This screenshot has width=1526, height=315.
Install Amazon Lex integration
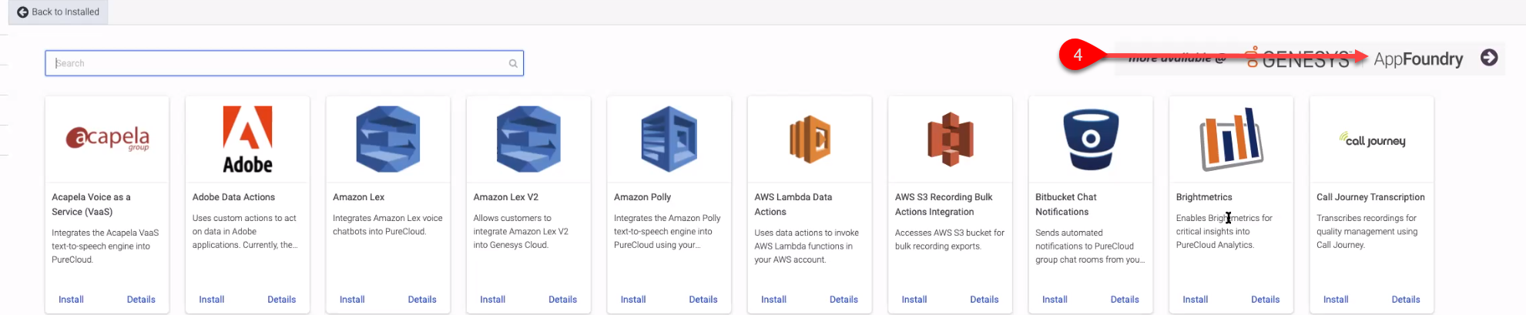coord(352,300)
